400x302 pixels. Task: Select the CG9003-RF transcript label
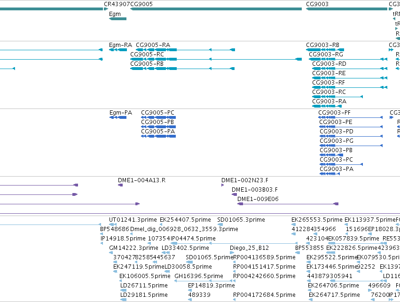tap(328, 83)
